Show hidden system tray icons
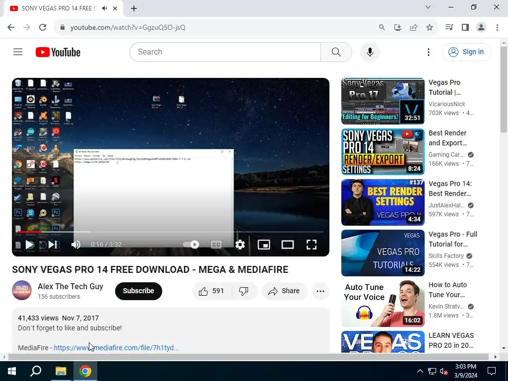This screenshot has width=508, height=381. coord(420,371)
